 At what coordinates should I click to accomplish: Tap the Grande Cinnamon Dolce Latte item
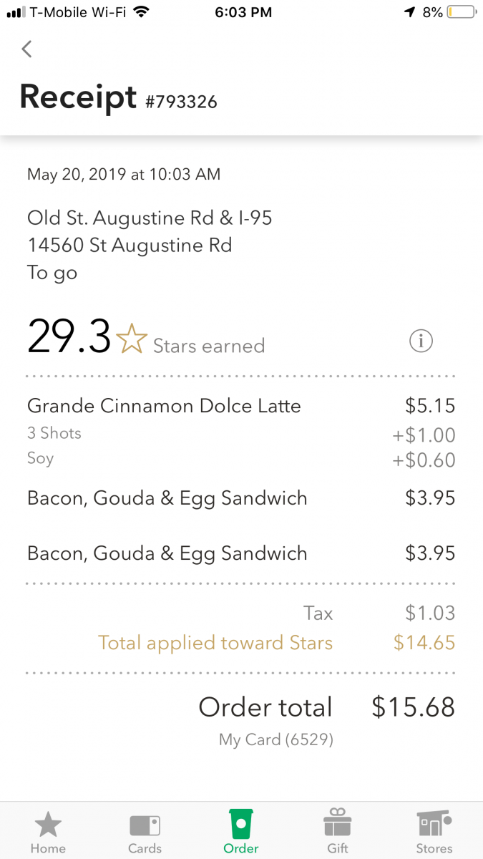click(x=164, y=406)
